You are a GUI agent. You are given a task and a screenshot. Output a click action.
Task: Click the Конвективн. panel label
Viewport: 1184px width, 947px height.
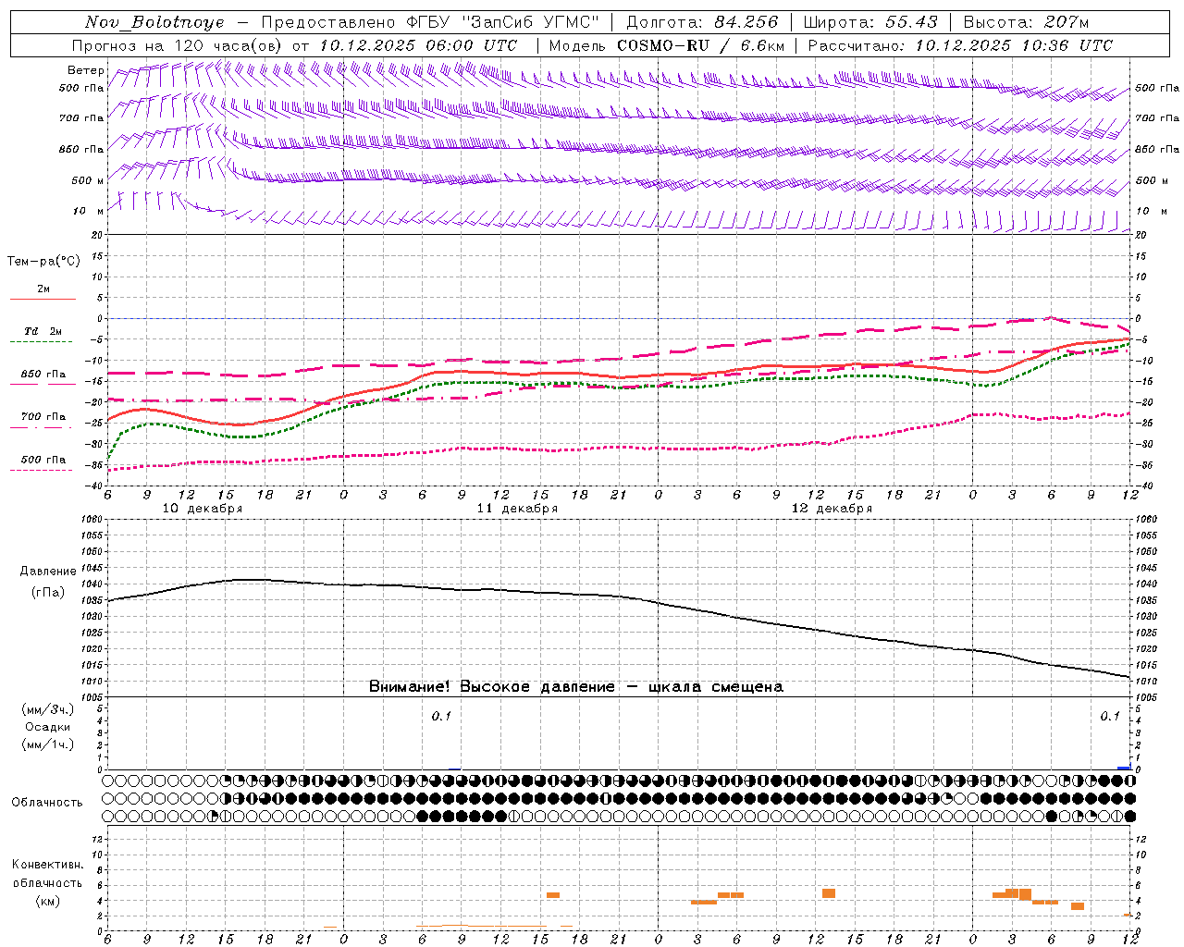48,865
